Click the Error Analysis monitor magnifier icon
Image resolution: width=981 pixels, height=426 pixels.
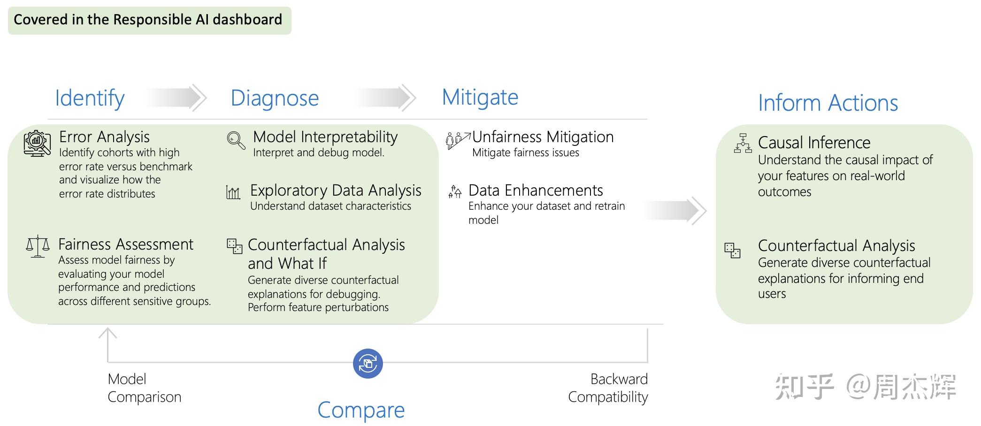point(37,144)
